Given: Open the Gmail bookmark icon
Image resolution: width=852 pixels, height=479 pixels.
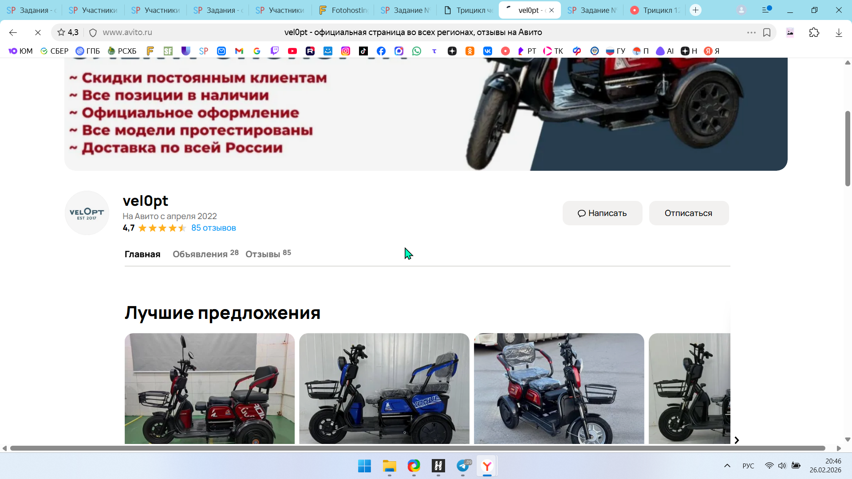Looking at the screenshot, I should [x=239, y=51].
